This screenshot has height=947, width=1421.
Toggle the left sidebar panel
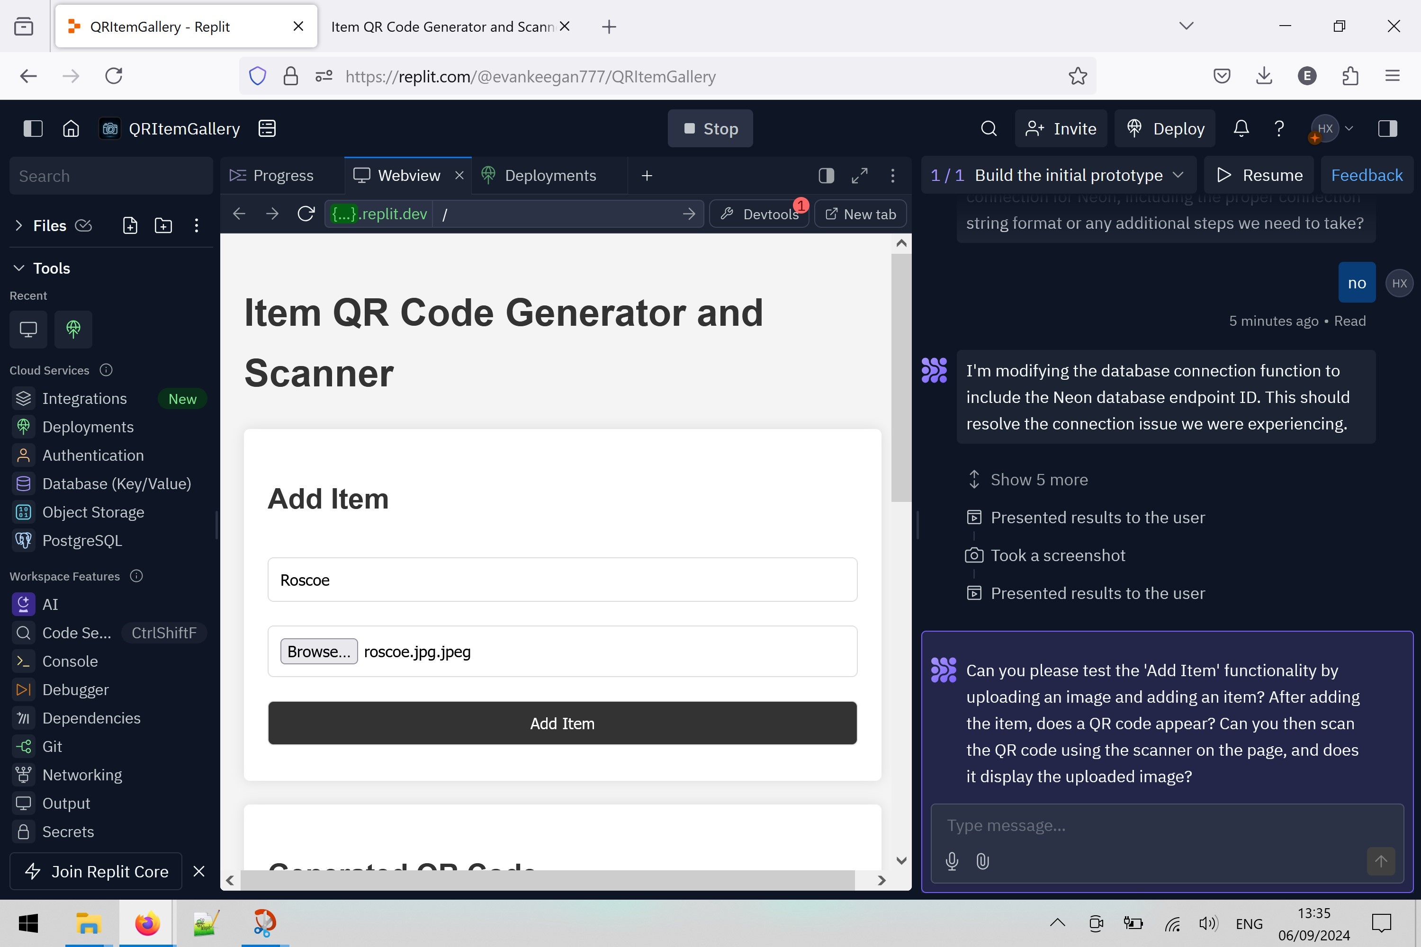pyautogui.click(x=33, y=128)
